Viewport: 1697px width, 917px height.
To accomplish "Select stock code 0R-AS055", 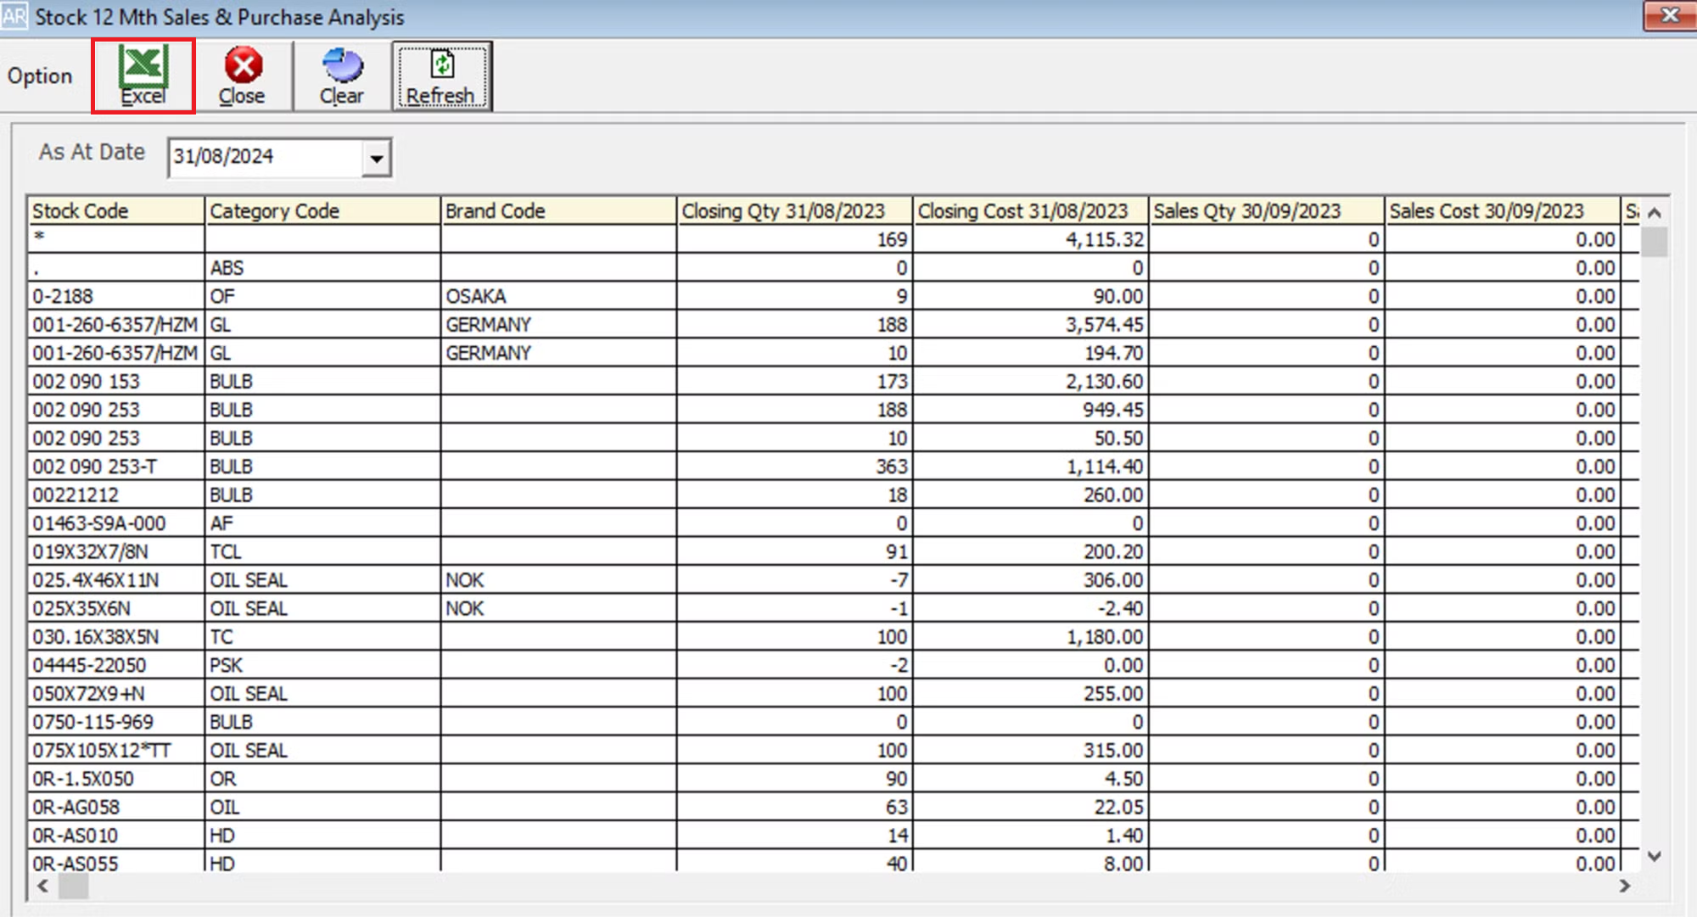I will [115, 862].
